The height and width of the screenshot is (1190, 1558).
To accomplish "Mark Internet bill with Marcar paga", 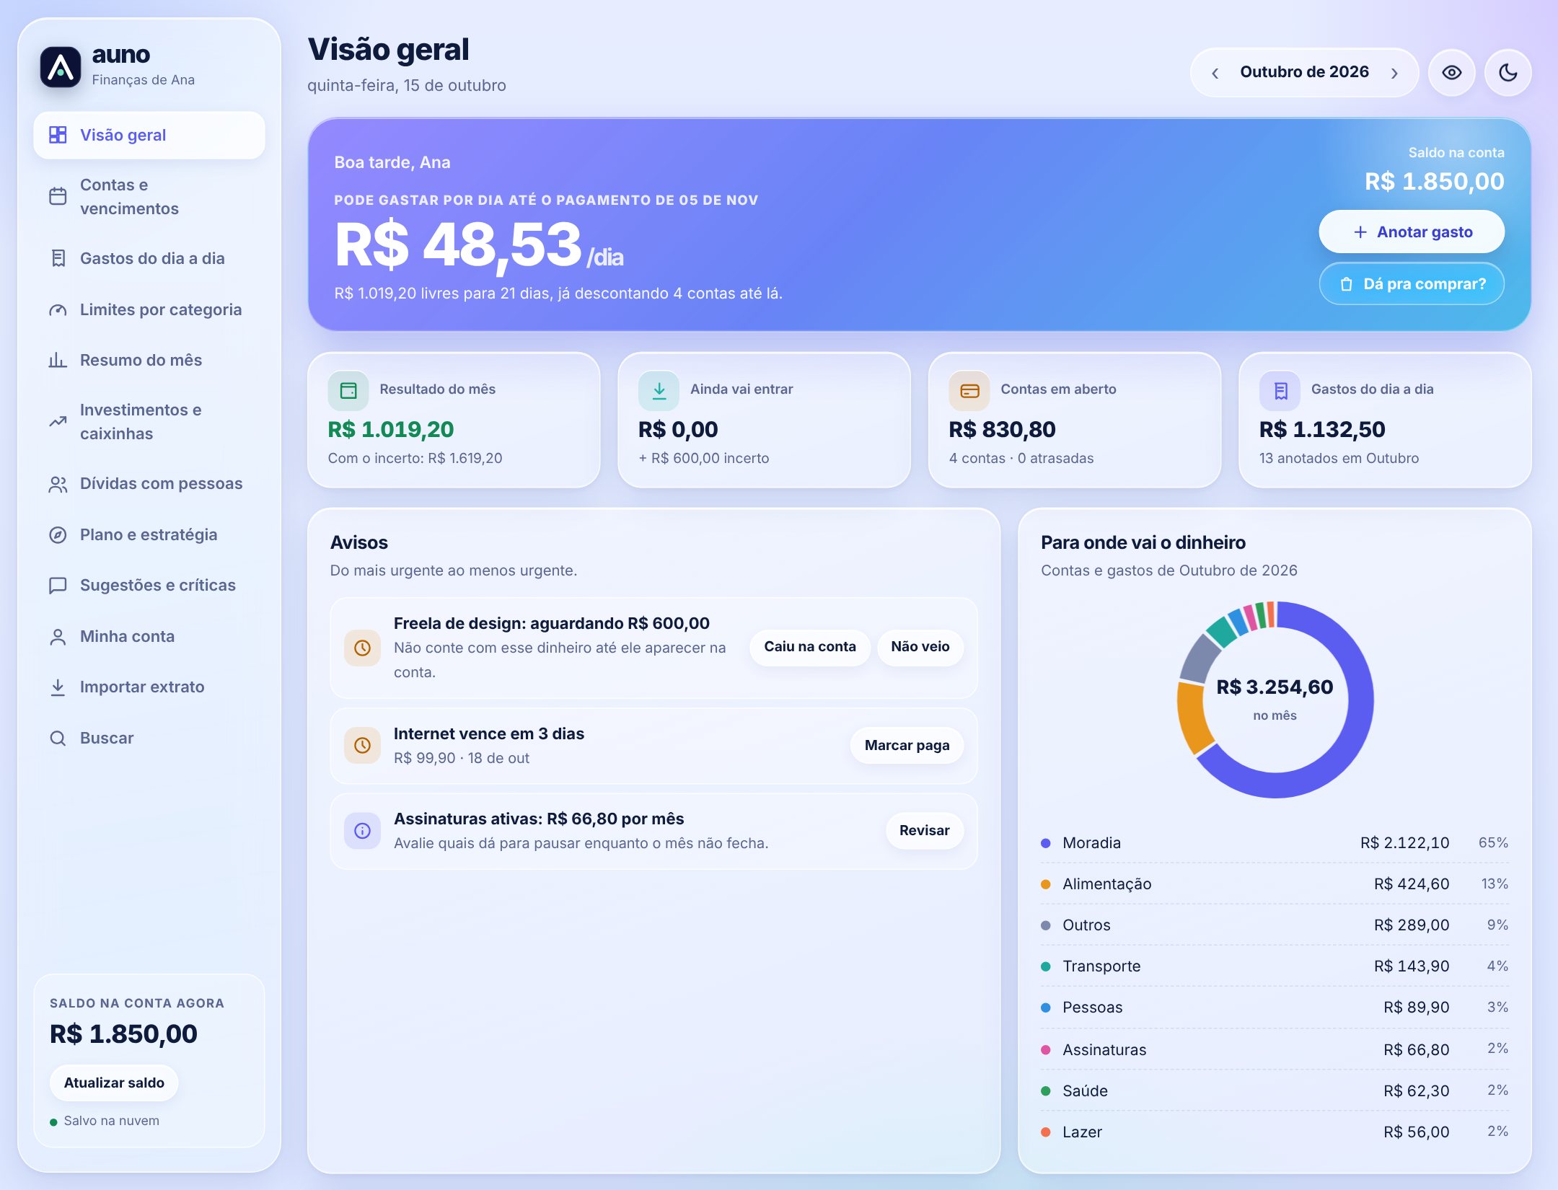I will 907,745.
